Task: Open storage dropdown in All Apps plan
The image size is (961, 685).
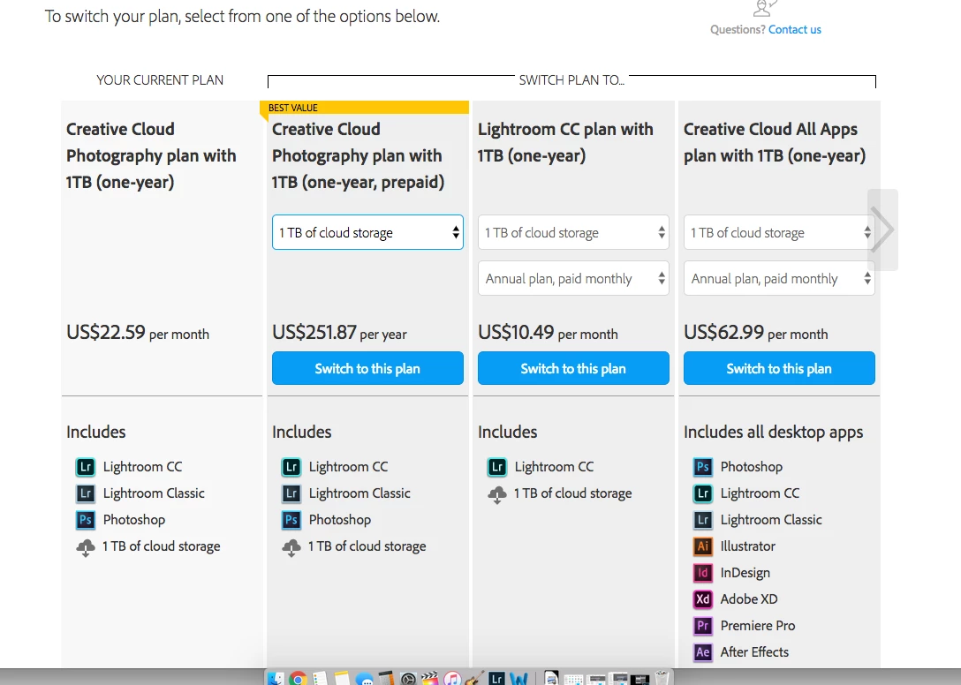Action: 779,232
